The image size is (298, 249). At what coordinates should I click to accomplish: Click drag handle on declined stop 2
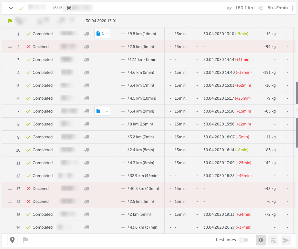point(10,47)
